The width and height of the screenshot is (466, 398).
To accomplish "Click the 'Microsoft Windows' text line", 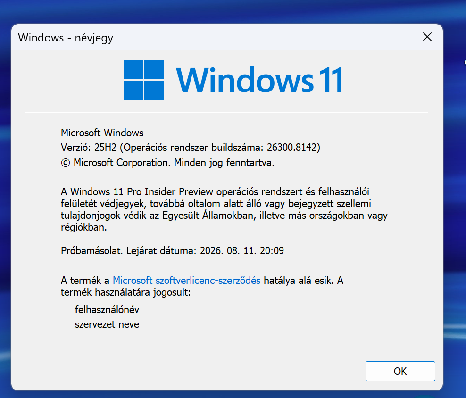I will click(102, 133).
